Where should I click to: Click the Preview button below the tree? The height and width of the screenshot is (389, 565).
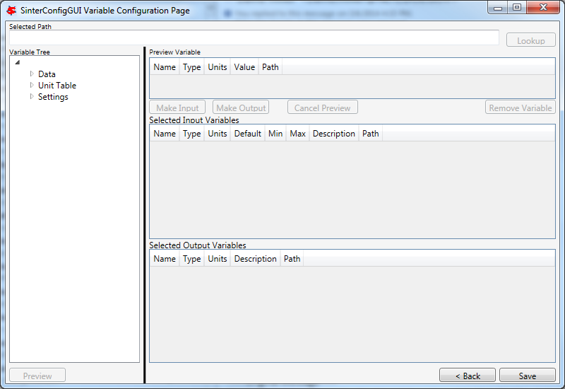click(37, 376)
